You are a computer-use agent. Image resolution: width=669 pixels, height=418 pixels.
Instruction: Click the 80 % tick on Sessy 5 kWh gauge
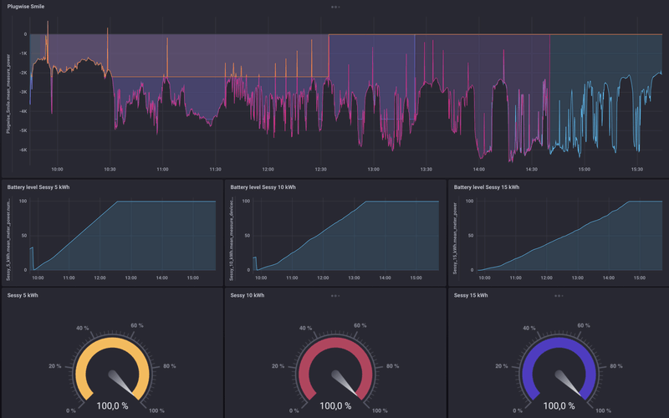tap(170, 366)
